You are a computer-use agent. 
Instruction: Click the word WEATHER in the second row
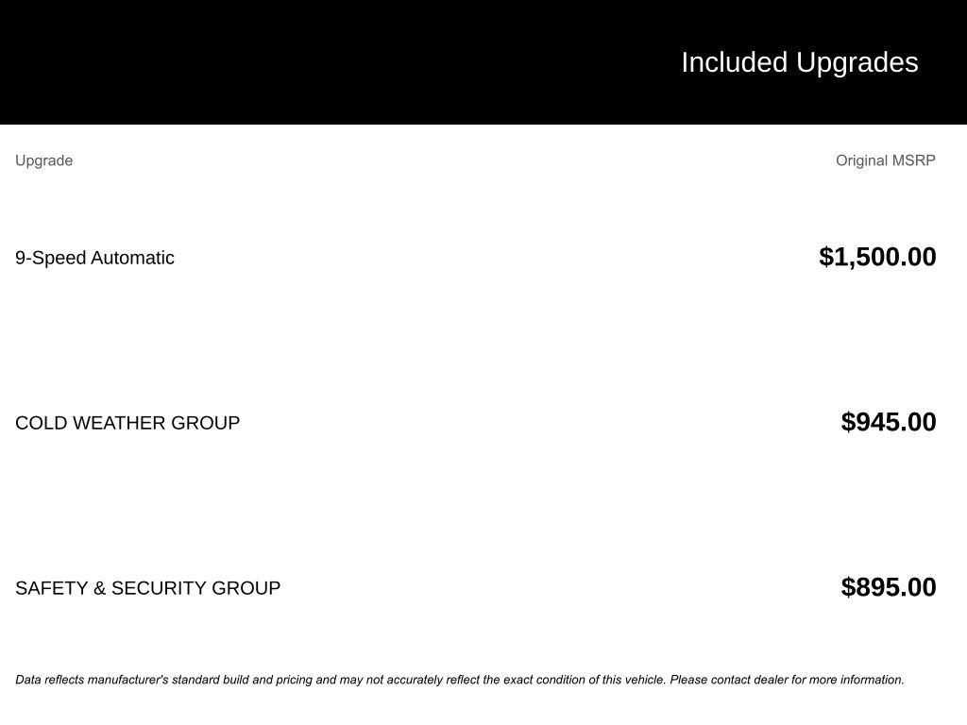118,423
